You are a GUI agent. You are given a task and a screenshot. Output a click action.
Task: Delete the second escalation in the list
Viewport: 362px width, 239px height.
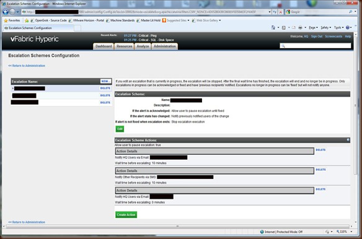click(105, 95)
